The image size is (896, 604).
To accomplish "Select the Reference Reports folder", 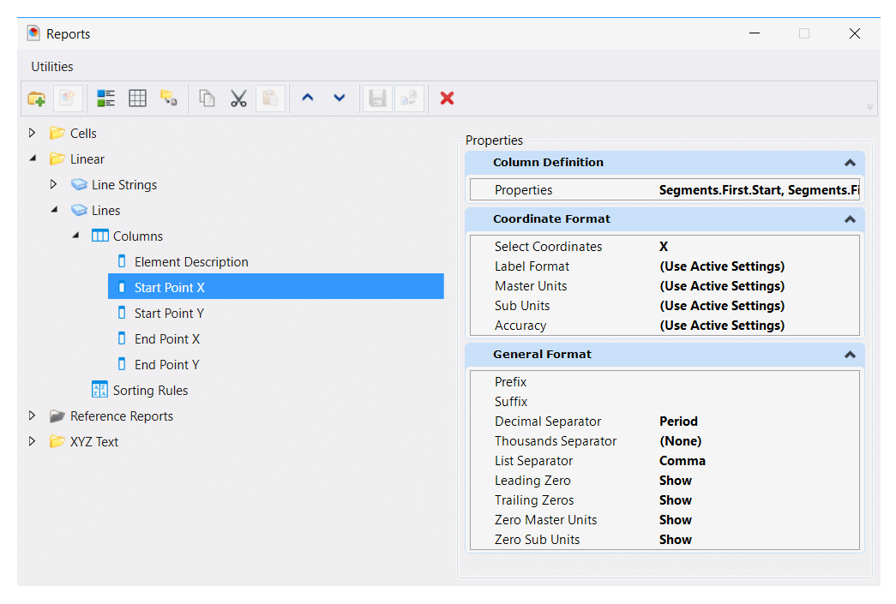I will point(122,416).
